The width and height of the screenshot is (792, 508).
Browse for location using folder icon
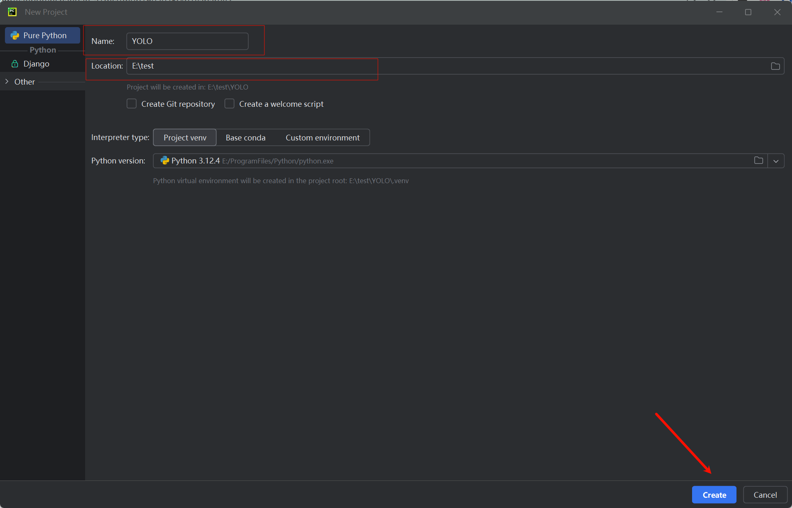coord(775,66)
